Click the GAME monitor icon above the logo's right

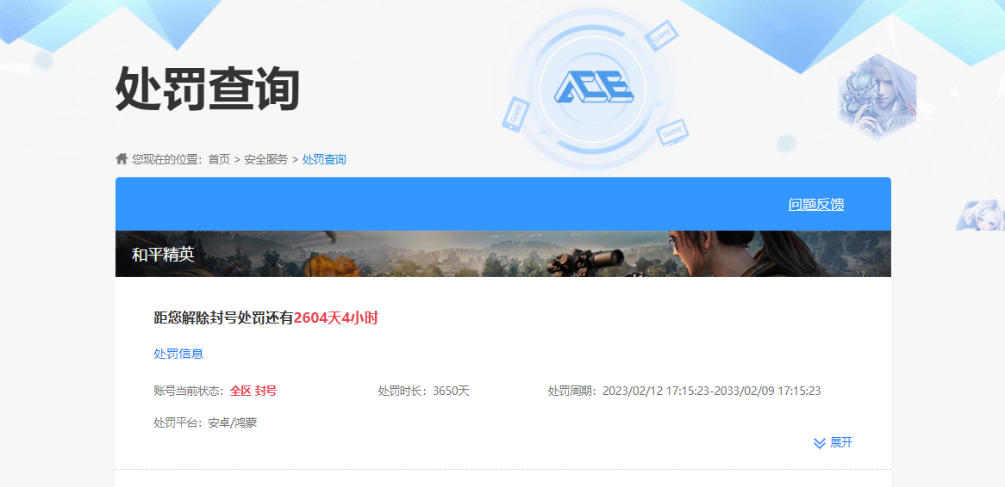coord(662,37)
